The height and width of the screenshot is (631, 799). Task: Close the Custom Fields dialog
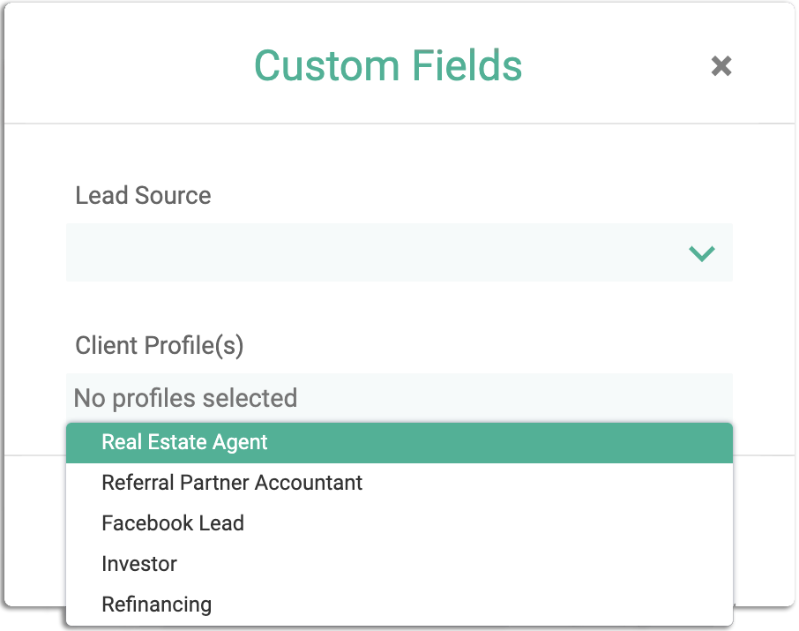[x=721, y=66]
